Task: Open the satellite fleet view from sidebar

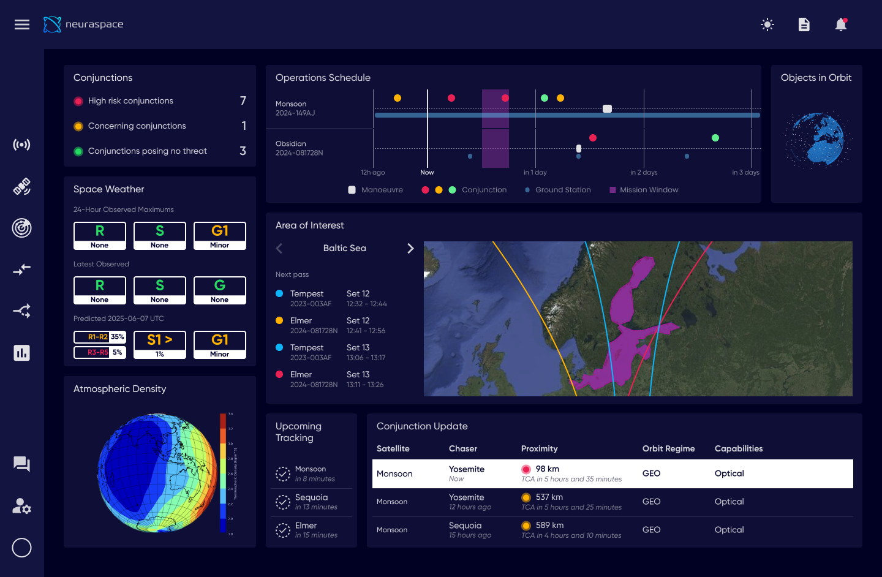Action: 21,187
